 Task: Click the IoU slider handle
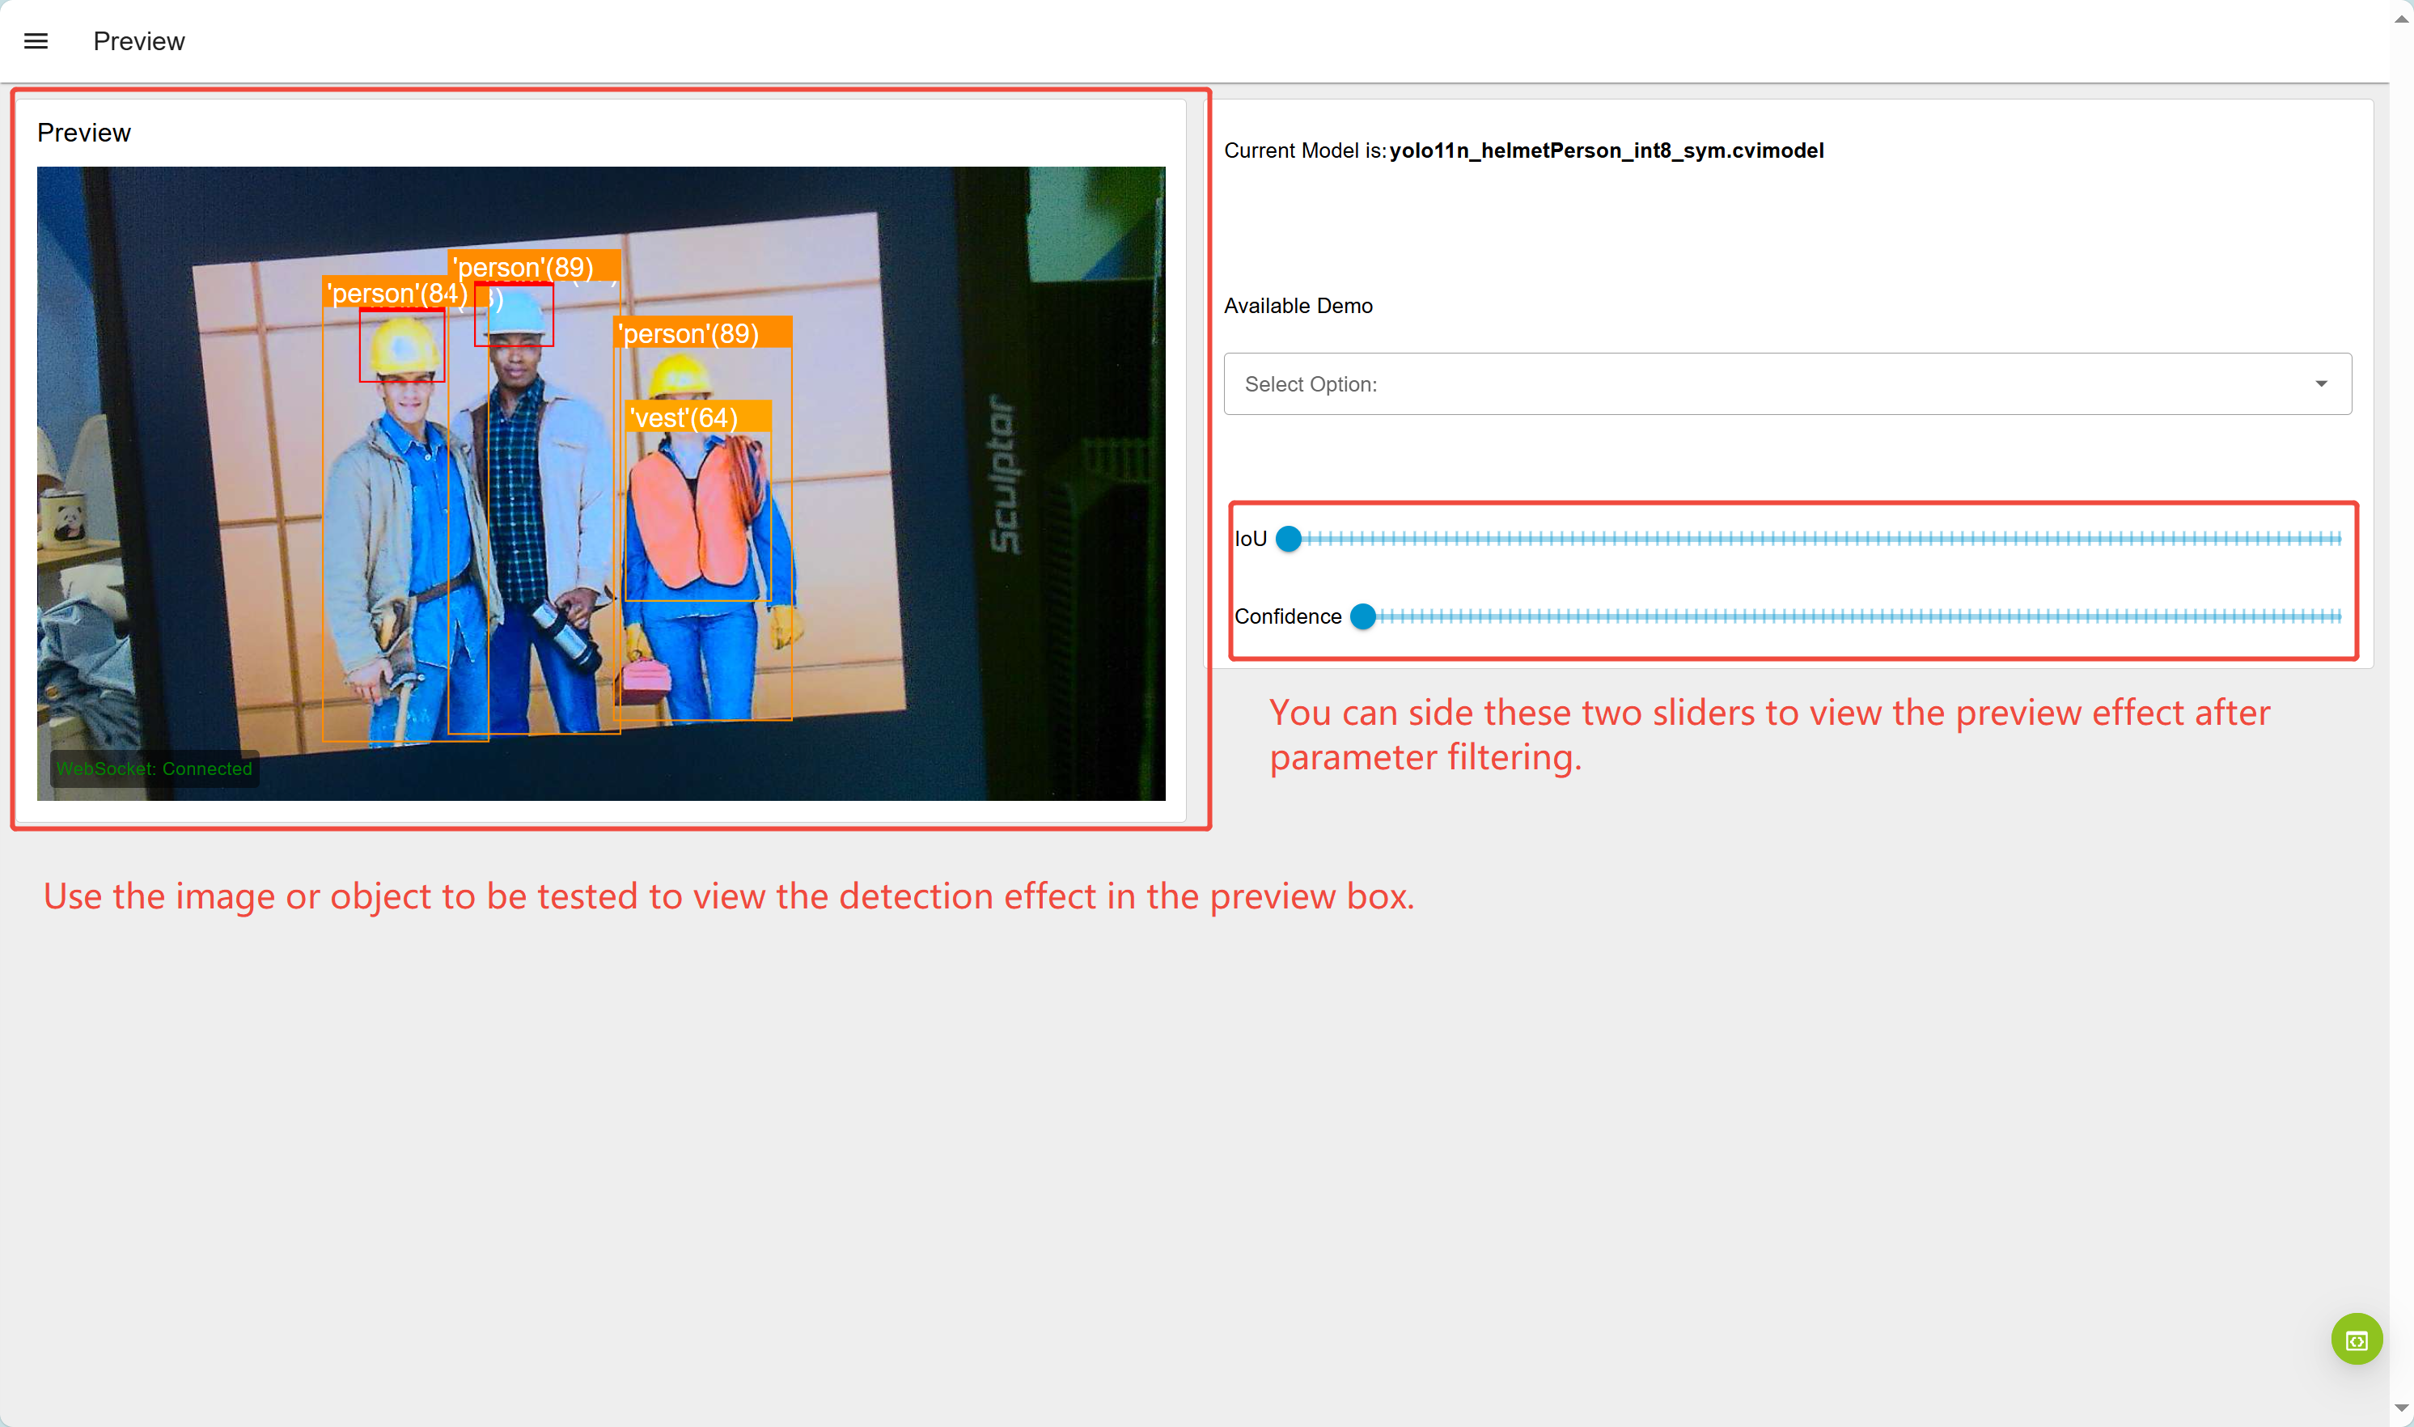click(x=1288, y=539)
